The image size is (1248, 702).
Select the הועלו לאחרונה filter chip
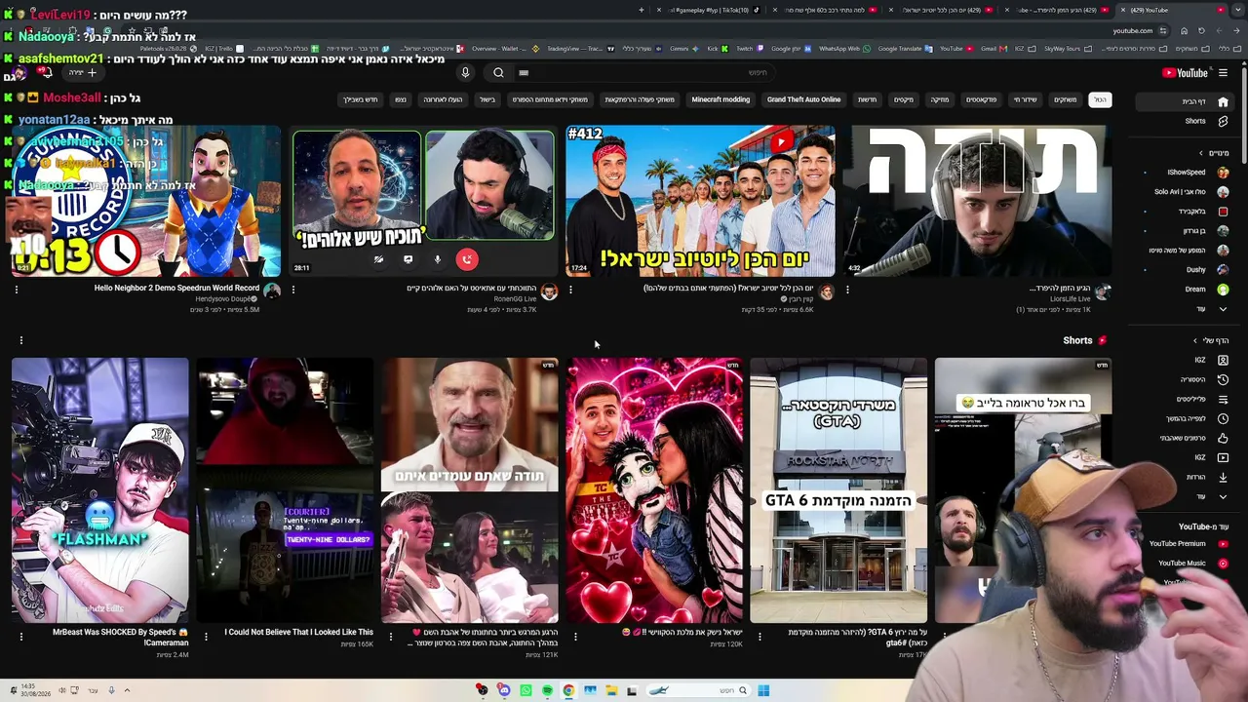(x=443, y=99)
